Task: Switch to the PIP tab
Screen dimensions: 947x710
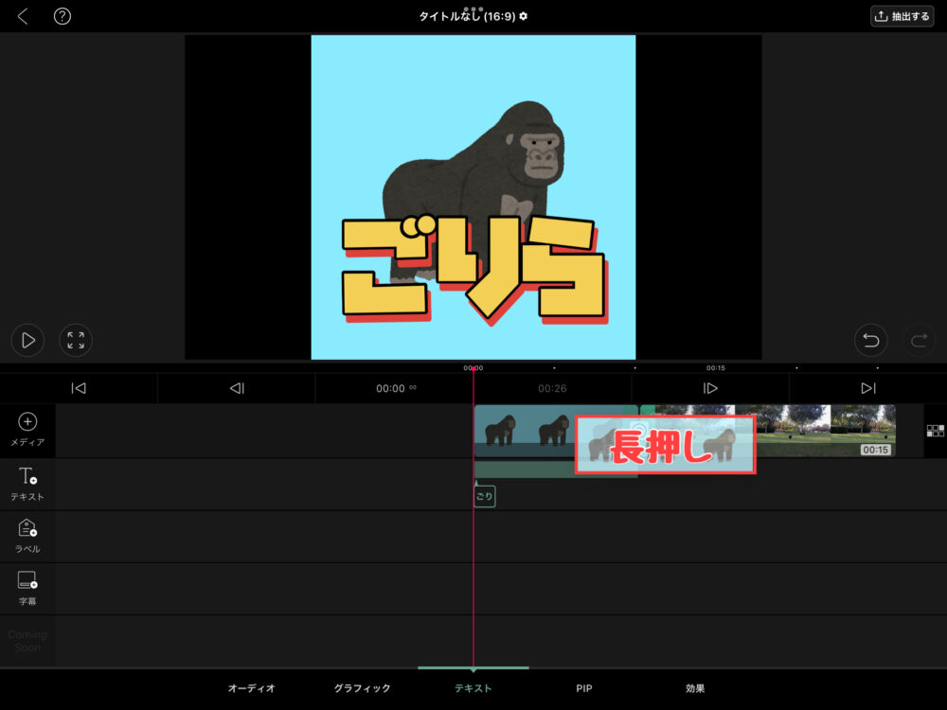Action: [583, 689]
